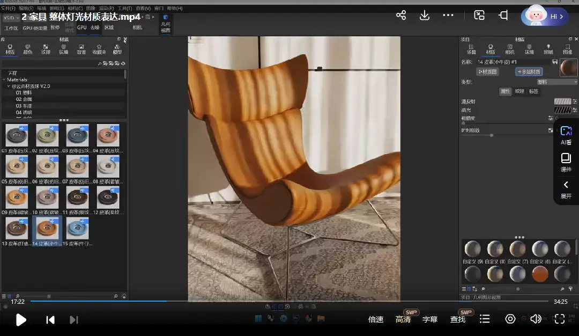Switch to the 标签 sub-tab
Viewport: 579px width, 336px height.
[x=533, y=91]
